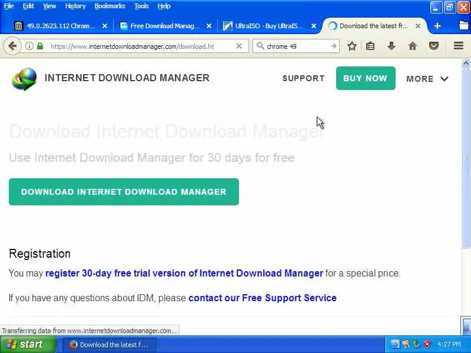This screenshot has height=353, width=471.
Task: Click the green padlock security icon
Action: pyautogui.click(x=40, y=46)
